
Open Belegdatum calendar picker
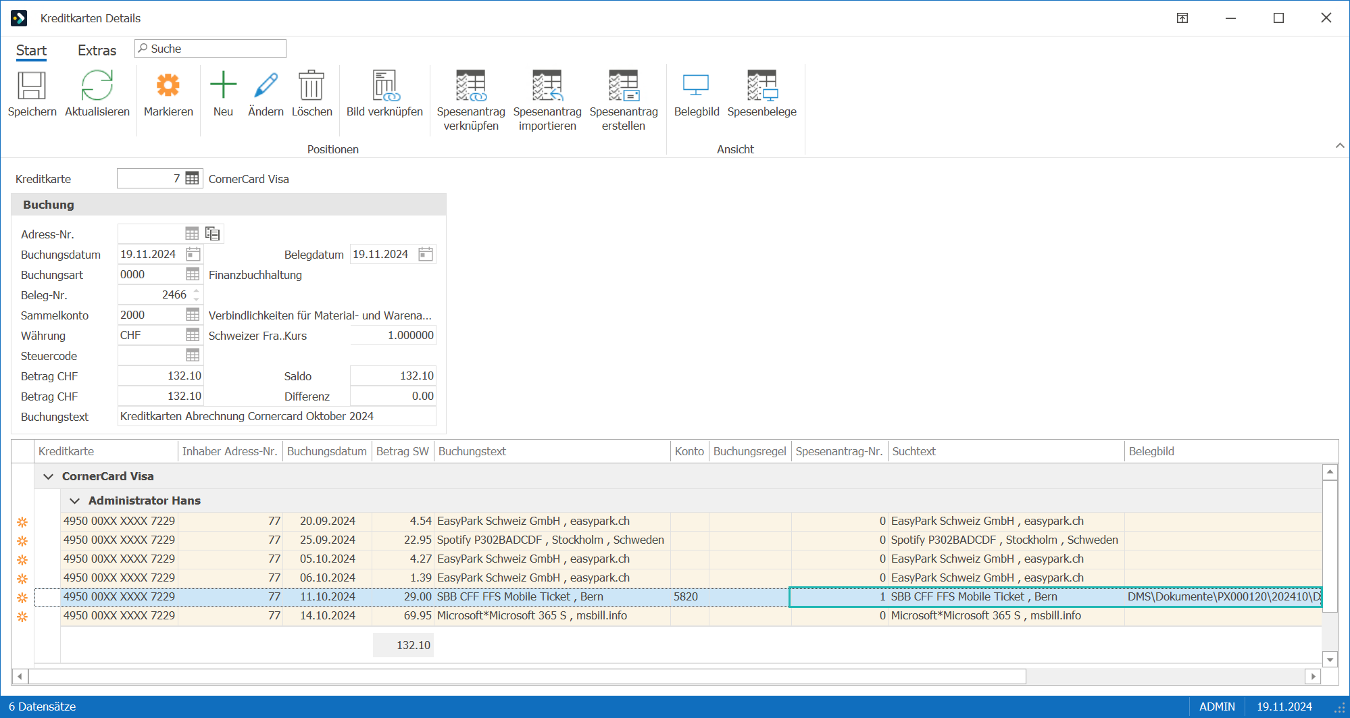(x=426, y=254)
